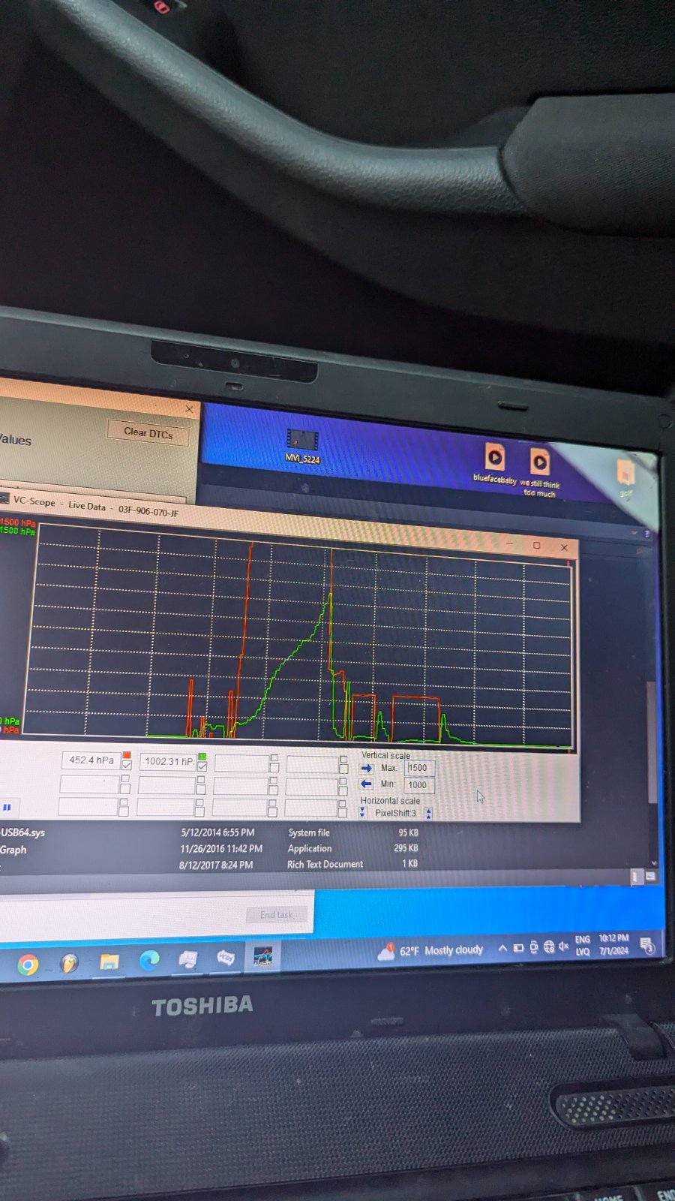Click the Clear DTCs button
The width and height of the screenshot is (675, 1201).
[x=148, y=433]
